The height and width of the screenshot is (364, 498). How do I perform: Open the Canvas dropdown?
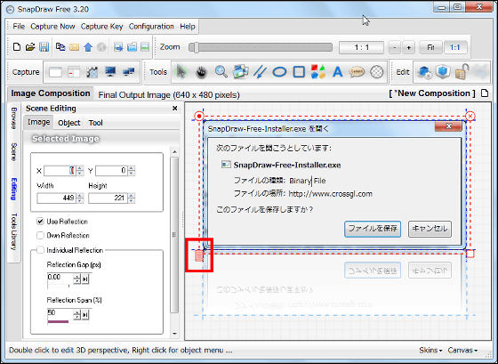pyautogui.click(x=462, y=350)
